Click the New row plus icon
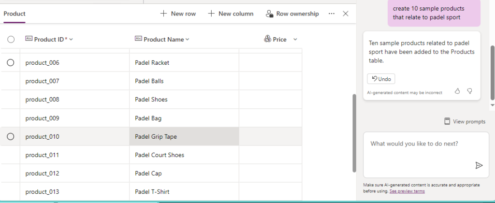 coord(163,14)
